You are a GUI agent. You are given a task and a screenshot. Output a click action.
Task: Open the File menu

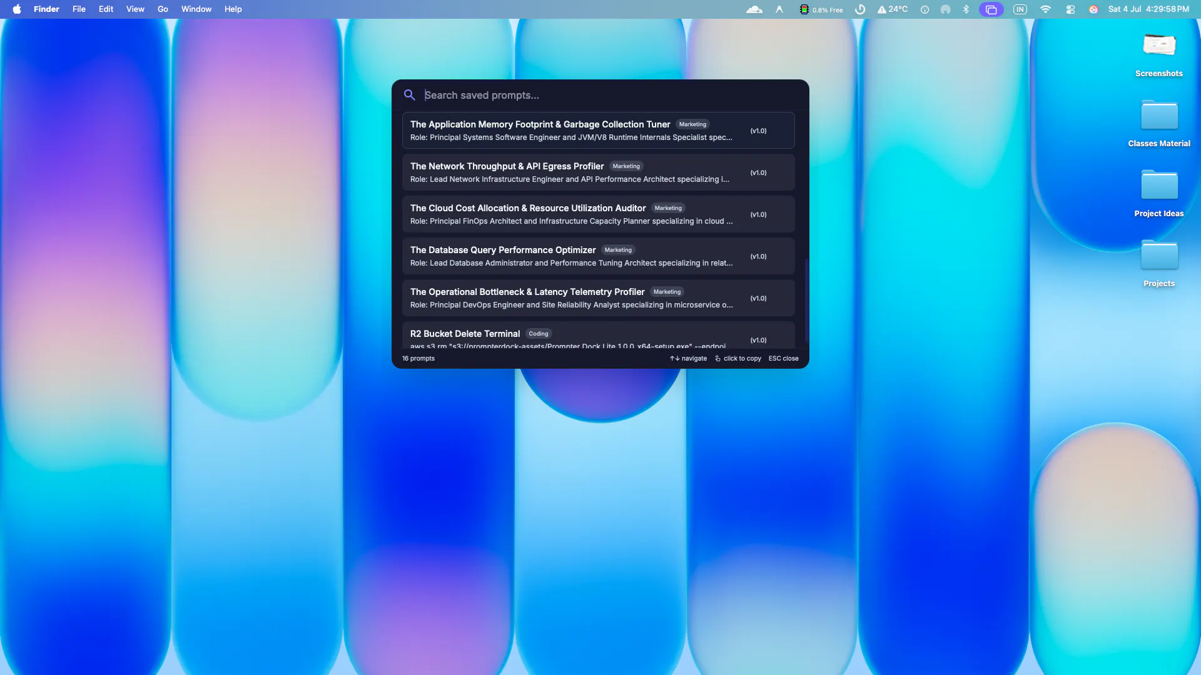[79, 9]
